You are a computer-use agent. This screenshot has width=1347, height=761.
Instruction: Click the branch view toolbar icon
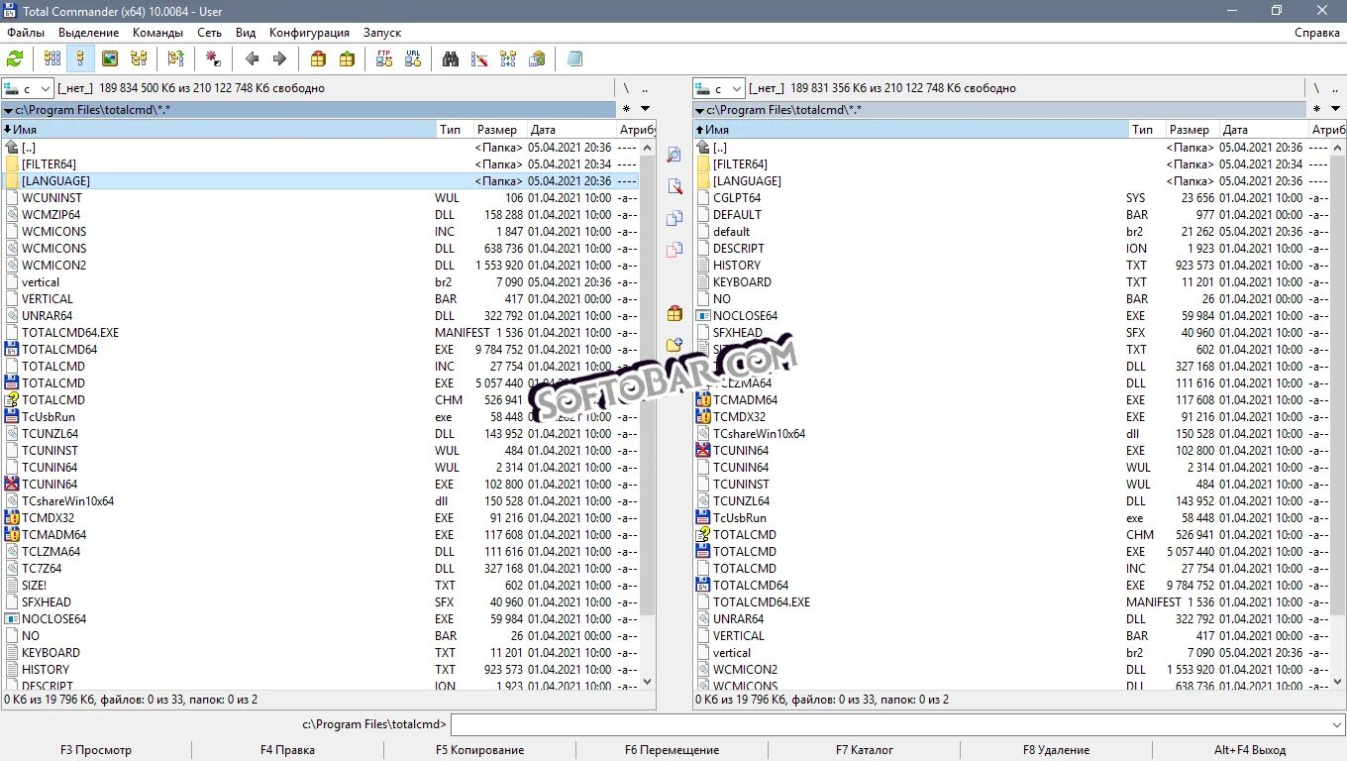coord(175,58)
